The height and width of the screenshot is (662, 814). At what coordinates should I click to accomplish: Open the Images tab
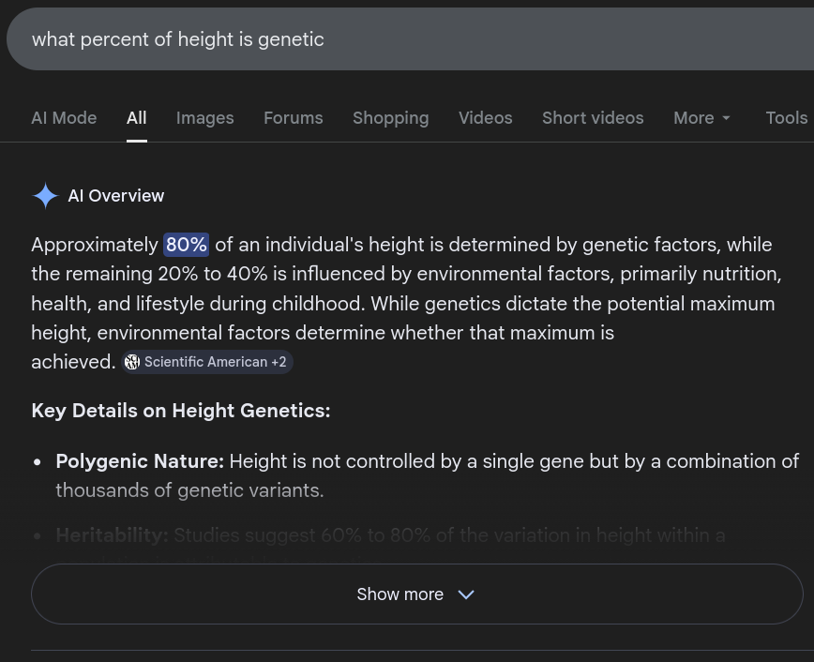pos(204,118)
